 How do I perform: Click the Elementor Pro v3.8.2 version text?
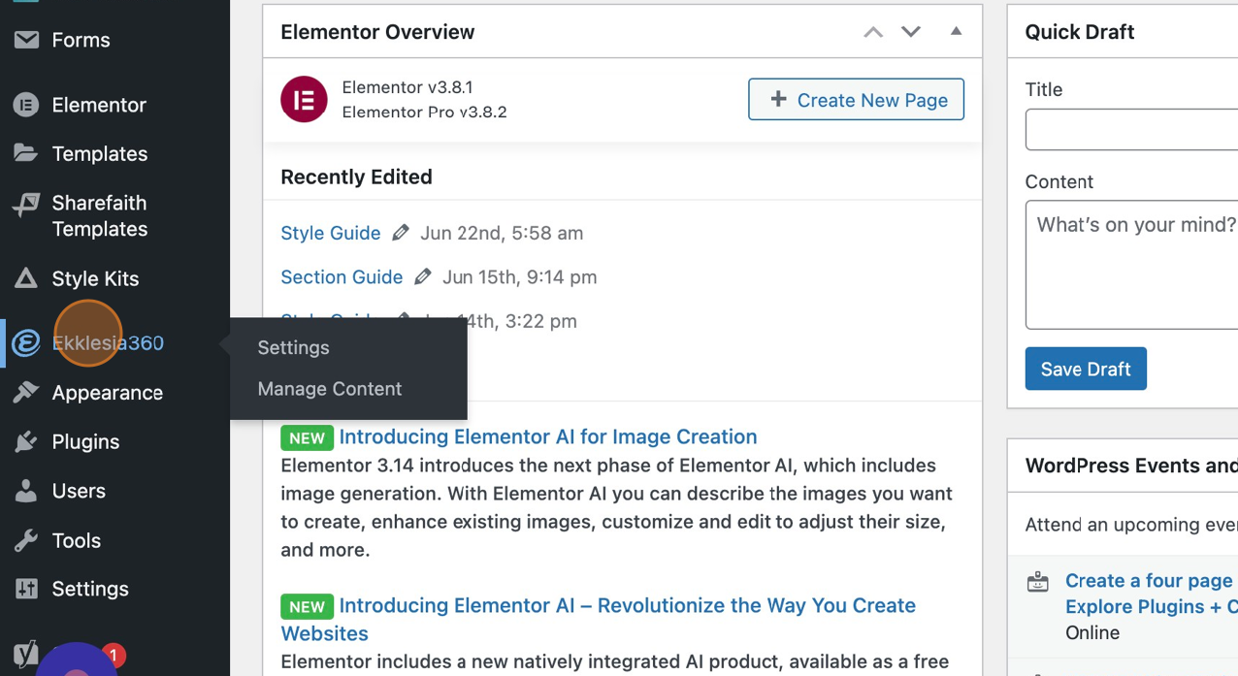coord(424,112)
